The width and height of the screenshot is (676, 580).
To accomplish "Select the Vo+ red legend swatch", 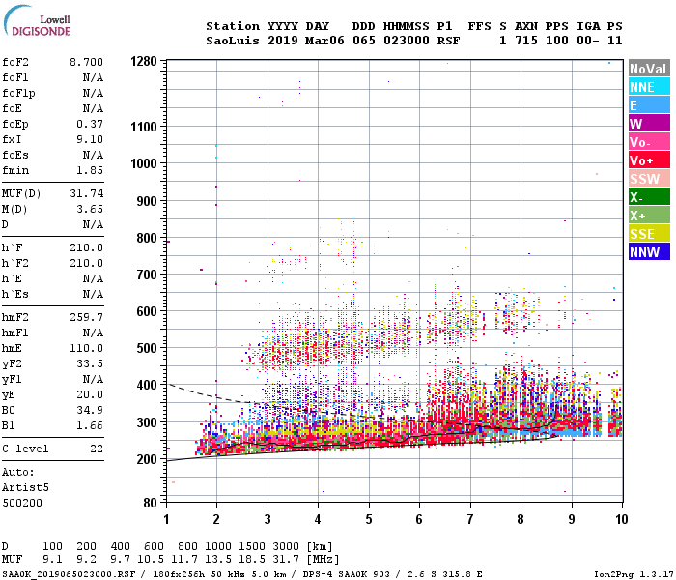I will click(x=649, y=160).
